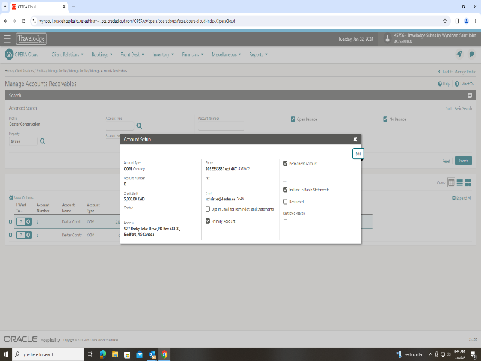Open Google Chrome from the taskbar
Image resolution: width=481 pixels, height=361 pixels.
tap(165, 354)
